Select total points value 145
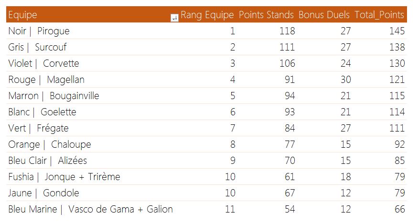This screenshot has height=223, width=418. (x=397, y=31)
